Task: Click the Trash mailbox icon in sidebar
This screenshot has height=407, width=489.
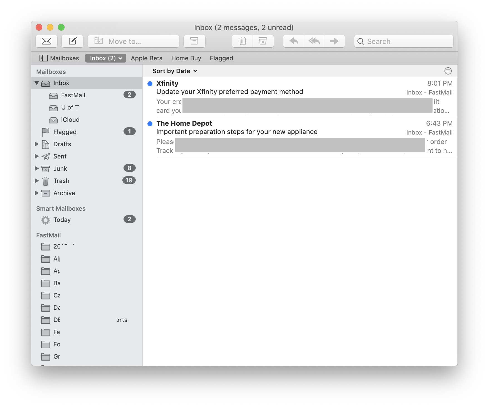Action: click(46, 181)
